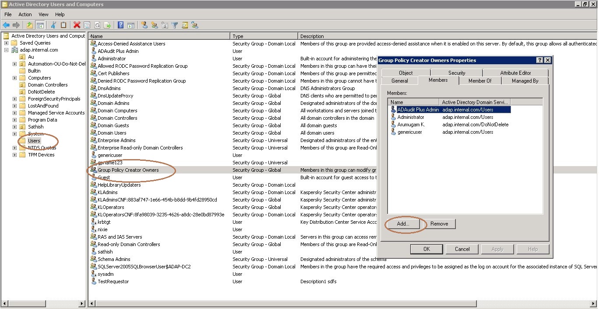
Task: Collapse the adap.internal.com domain node
Action: (7, 50)
